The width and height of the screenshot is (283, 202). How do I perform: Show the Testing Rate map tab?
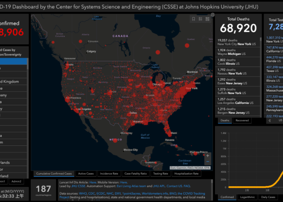click(161, 174)
